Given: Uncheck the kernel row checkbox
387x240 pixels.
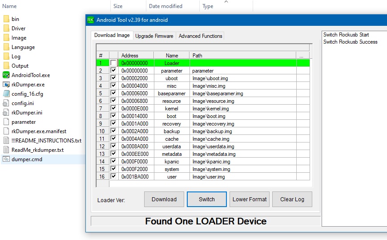Looking at the screenshot, I should click(x=113, y=108).
